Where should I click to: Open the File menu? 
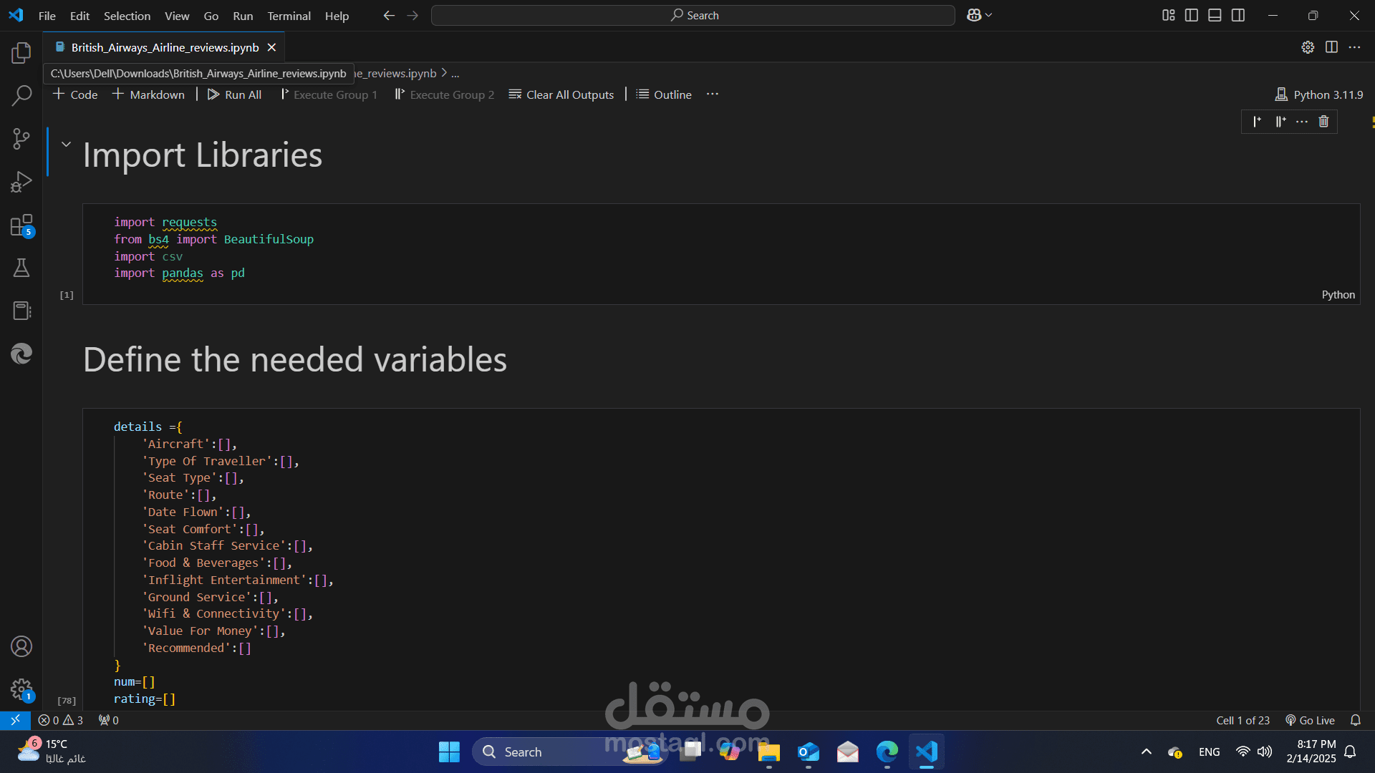tap(47, 15)
